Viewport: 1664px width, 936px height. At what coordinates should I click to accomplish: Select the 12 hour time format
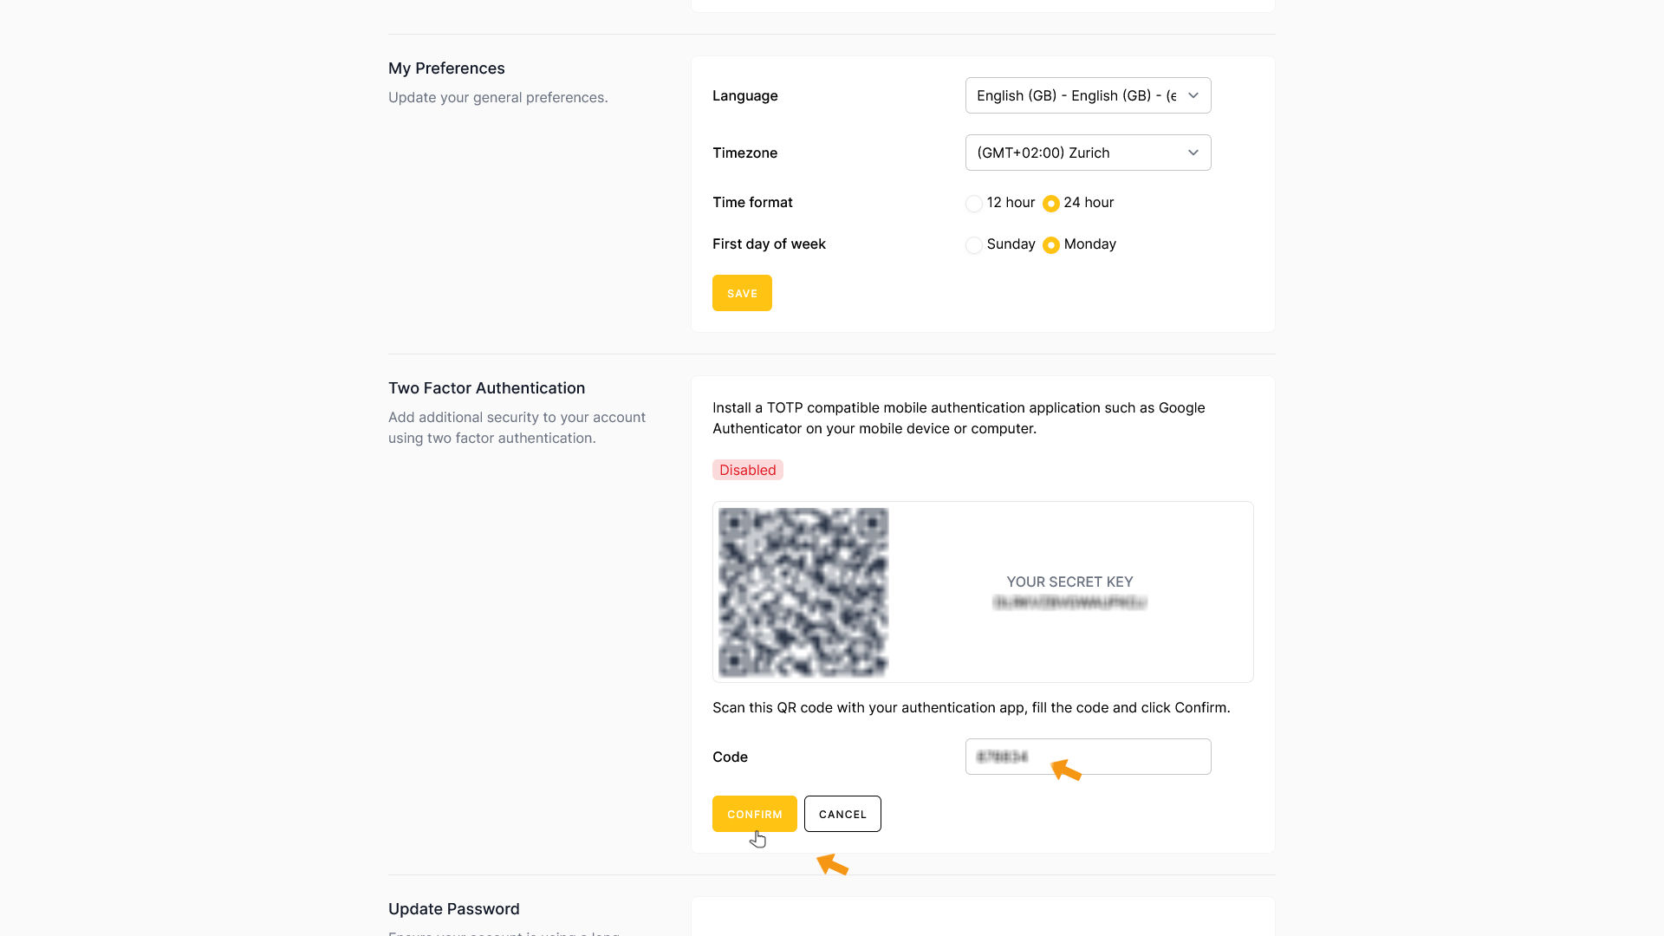pyautogui.click(x=974, y=203)
